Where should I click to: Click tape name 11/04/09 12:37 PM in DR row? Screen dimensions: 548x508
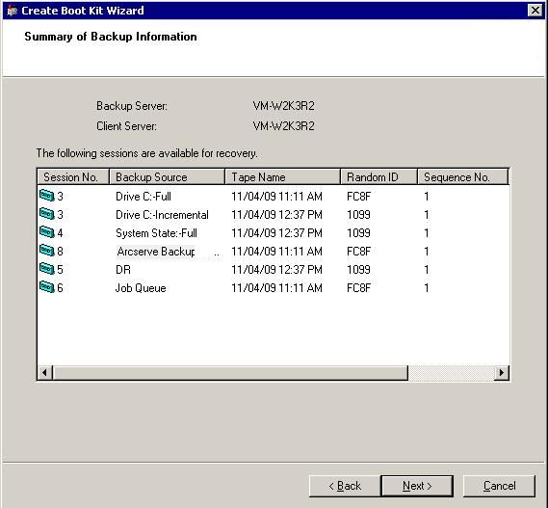tap(276, 269)
